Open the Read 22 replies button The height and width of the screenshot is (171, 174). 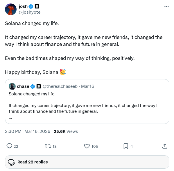click(x=87, y=162)
